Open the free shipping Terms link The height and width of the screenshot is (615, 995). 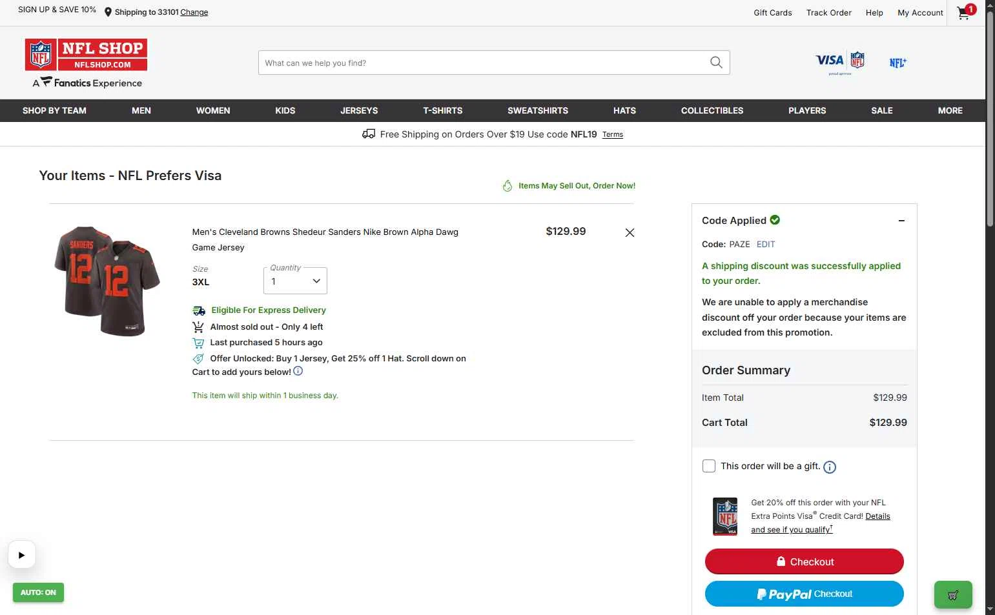[x=613, y=134]
